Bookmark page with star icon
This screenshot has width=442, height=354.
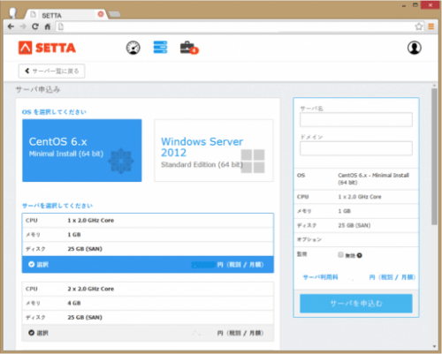pyautogui.click(x=418, y=26)
